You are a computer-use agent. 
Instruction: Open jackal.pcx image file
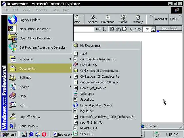click(107, 94)
